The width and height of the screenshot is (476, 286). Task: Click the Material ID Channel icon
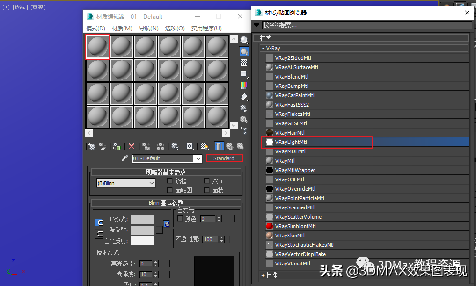point(190,147)
